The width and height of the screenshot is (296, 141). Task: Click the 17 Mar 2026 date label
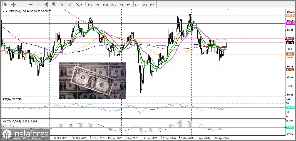[186, 138]
